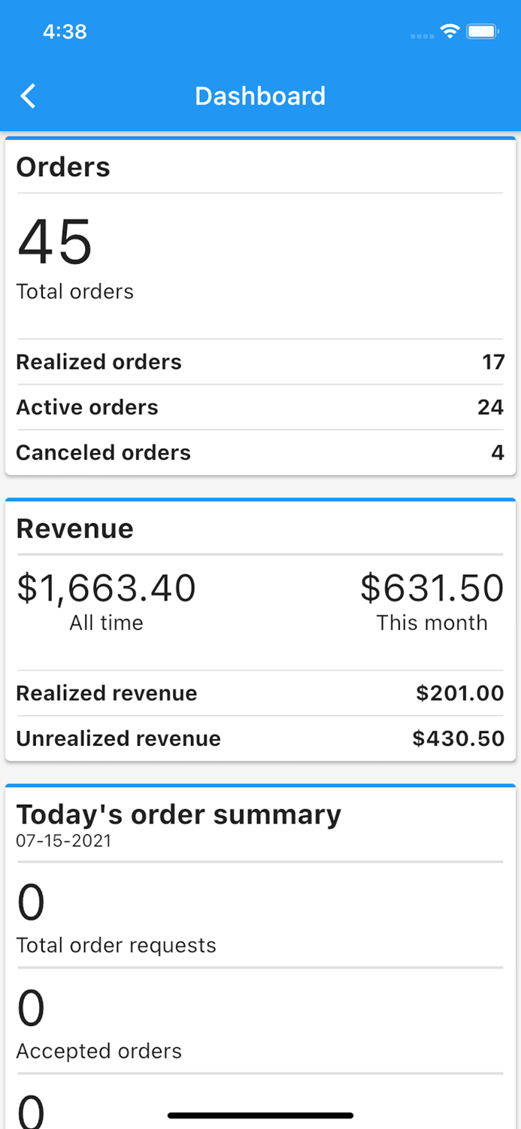Open the Unrealized revenue row

coord(260,738)
